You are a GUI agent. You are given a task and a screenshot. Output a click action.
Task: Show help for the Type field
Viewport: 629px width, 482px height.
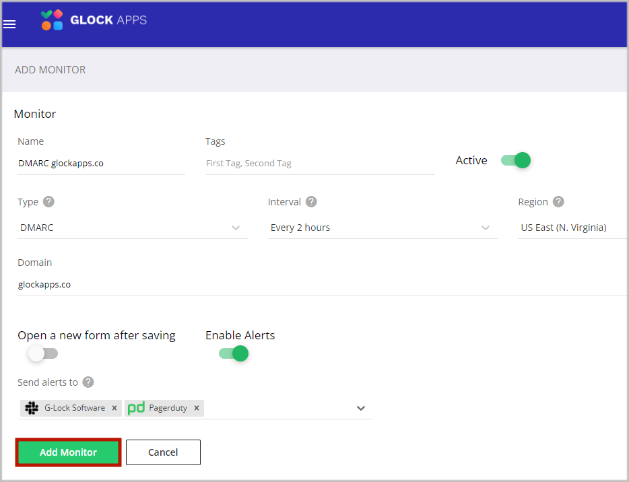pos(48,202)
